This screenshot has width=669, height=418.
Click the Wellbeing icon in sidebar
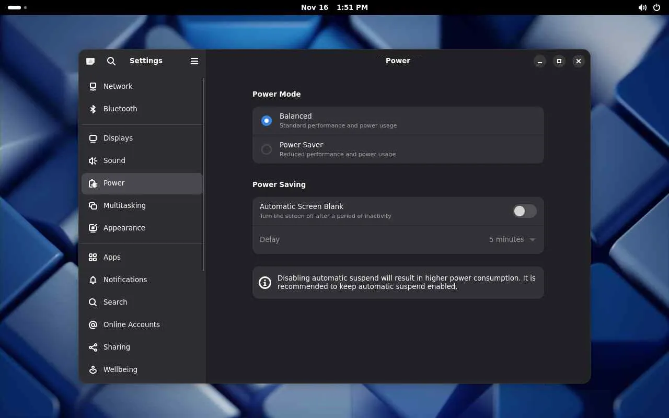[x=93, y=369]
